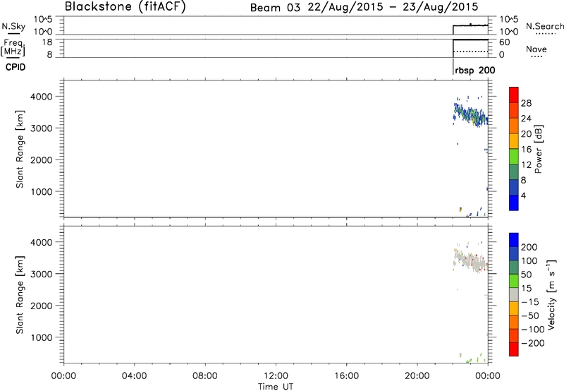The width and height of the screenshot is (564, 391).
Task: Click the '08:00' time tick label
Action: (x=204, y=376)
